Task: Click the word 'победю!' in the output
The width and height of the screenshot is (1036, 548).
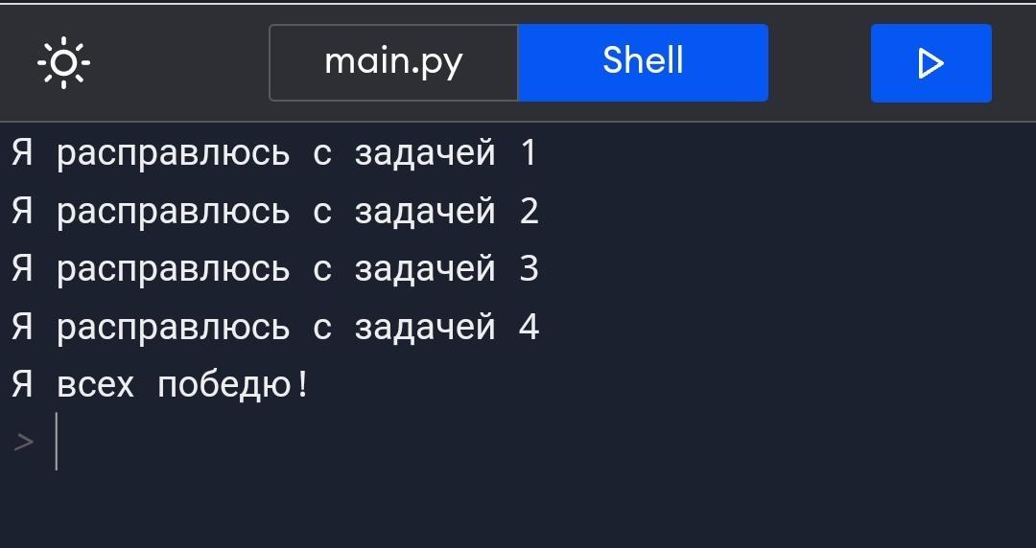Action: click(233, 385)
